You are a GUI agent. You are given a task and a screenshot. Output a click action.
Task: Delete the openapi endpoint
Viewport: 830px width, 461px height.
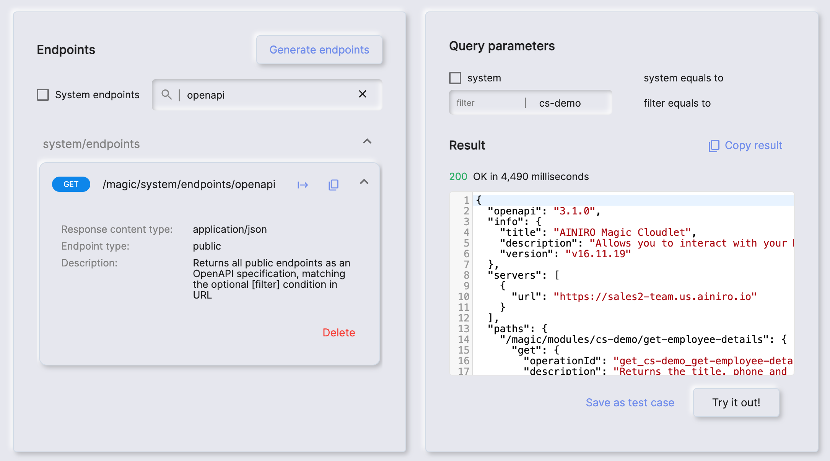tap(339, 333)
